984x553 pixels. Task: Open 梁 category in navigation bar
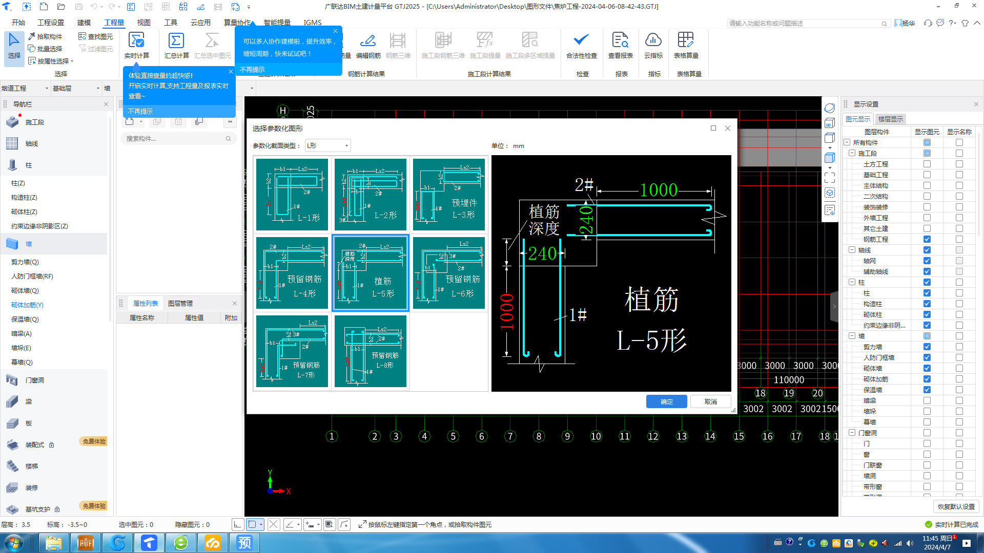click(x=29, y=402)
